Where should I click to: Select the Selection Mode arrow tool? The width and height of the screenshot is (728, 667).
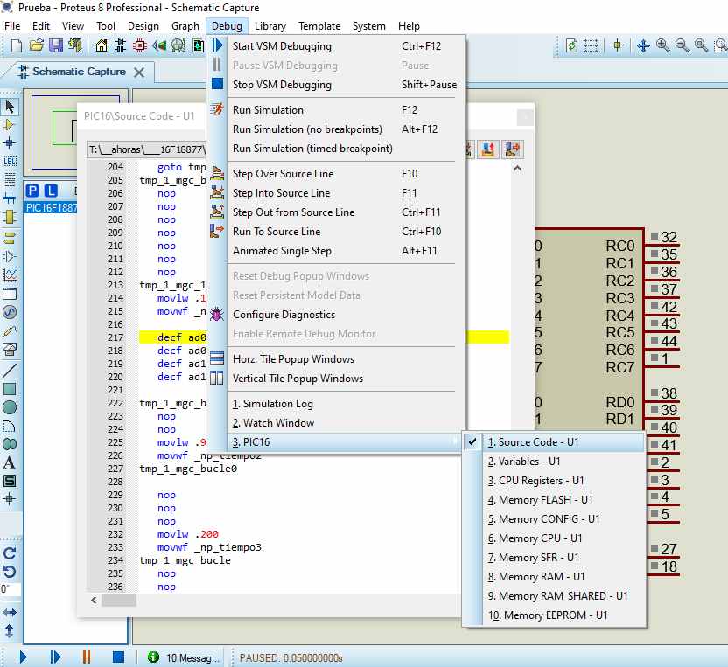tap(10, 108)
